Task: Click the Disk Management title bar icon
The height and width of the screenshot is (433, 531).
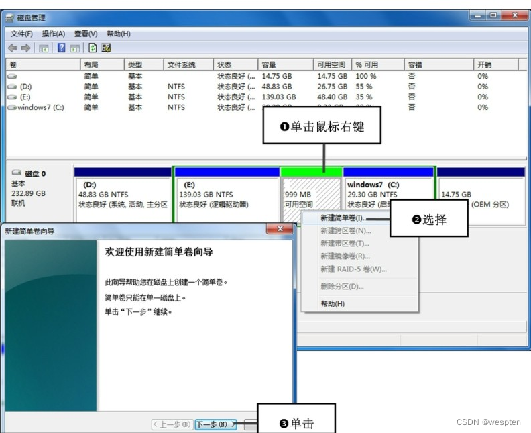Action: pyautogui.click(x=9, y=18)
